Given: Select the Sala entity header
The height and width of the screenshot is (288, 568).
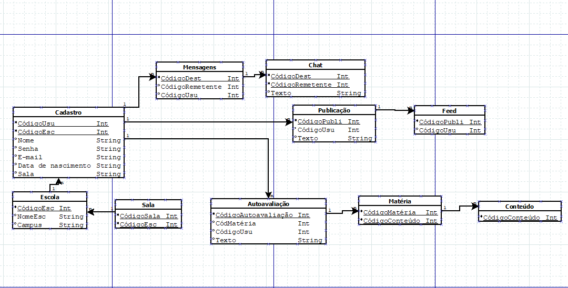Looking at the screenshot, I should (x=148, y=205).
